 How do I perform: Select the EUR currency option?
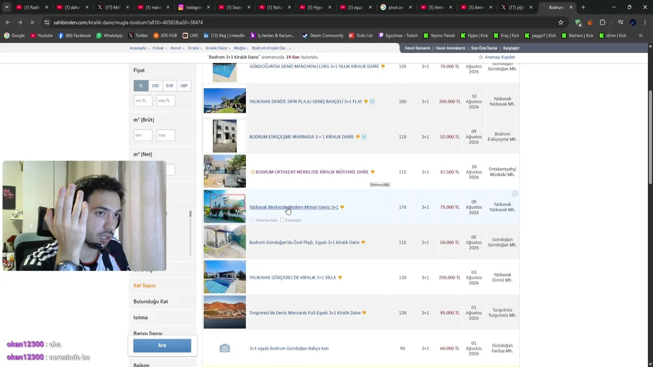point(169,86)
